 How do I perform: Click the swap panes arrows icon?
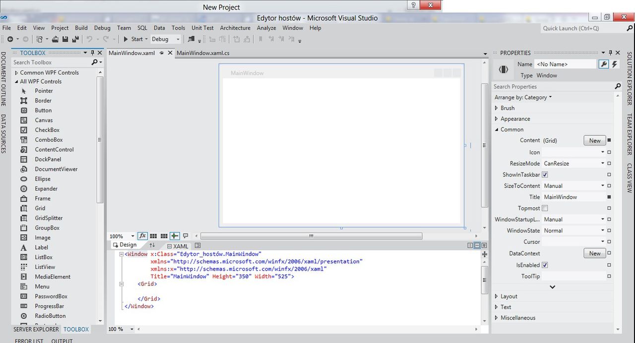click(x=152, y=245)
